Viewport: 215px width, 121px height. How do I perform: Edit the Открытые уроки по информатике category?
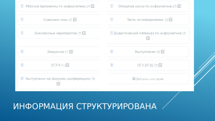[179, 6]
